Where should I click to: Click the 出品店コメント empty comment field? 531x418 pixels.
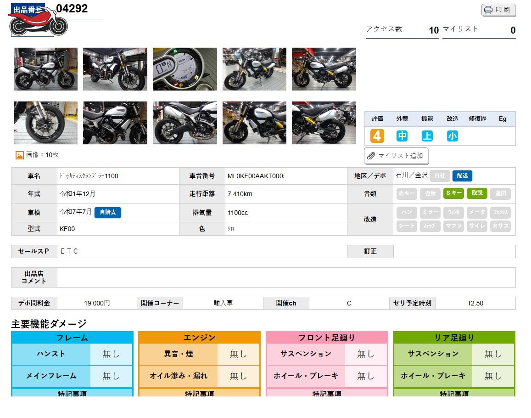click(x=286, y=277)
